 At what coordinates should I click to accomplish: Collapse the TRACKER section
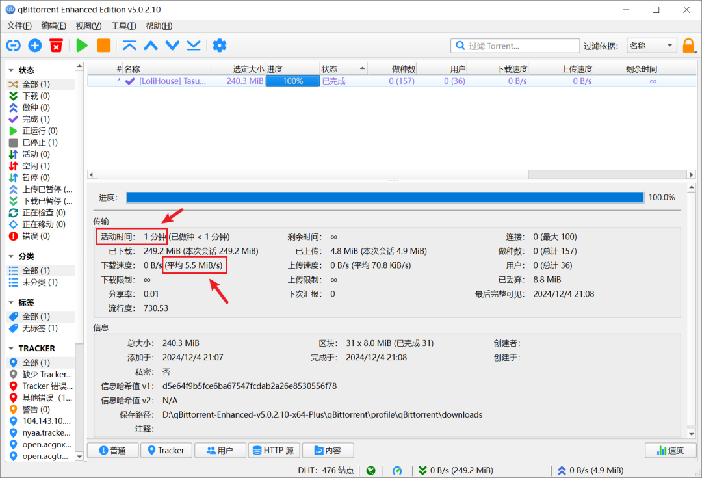click(11, 348)
